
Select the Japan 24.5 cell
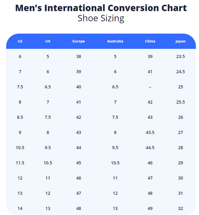181,72
